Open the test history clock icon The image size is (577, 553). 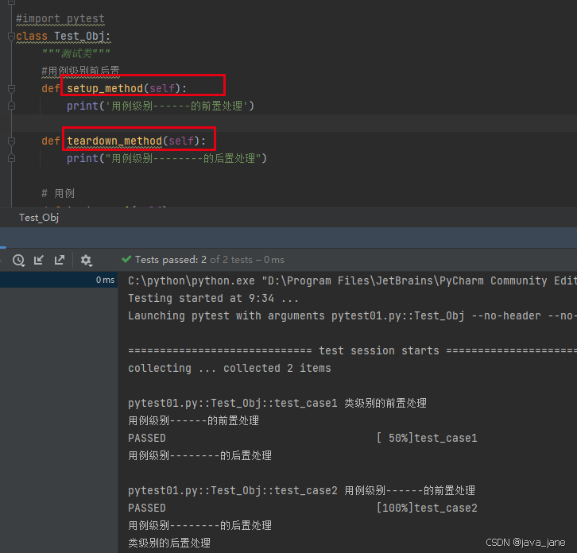point(18,260)
